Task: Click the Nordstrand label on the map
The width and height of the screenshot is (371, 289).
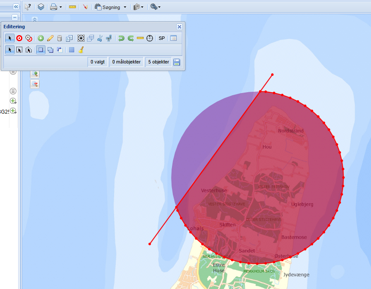Action: pos(291,131)
